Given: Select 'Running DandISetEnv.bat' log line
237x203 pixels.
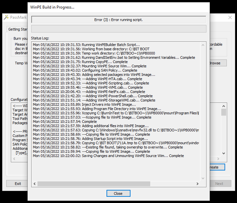Looking at the screenshot, I should [x=114, y=57].
